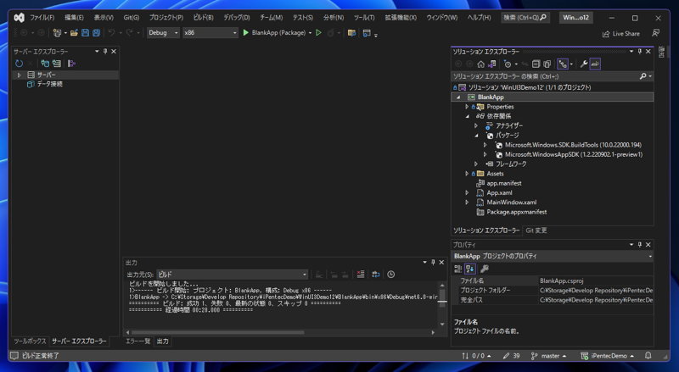679x372 pixels.
Task: Toggle auto-hide pin on Output panel
Action: (x=433, y=262)
